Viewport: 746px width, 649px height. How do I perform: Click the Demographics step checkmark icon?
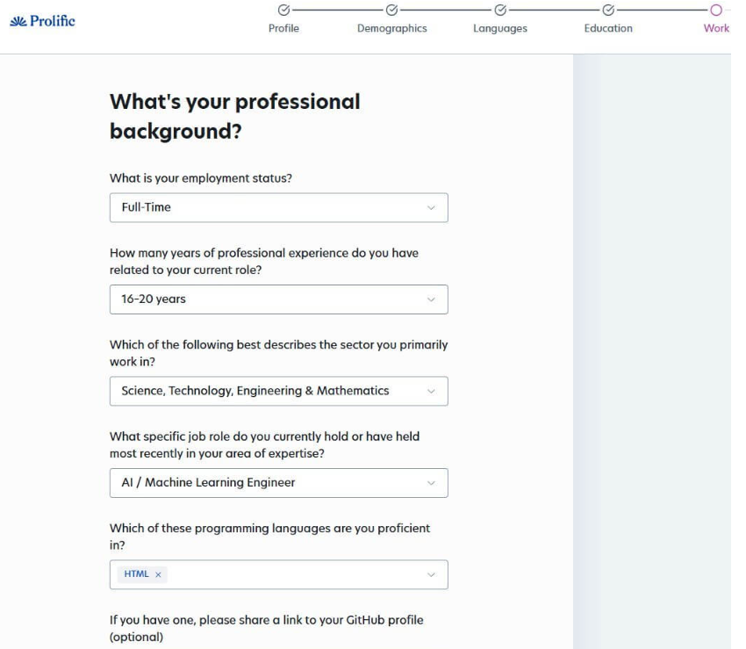(x=392, y=10)
